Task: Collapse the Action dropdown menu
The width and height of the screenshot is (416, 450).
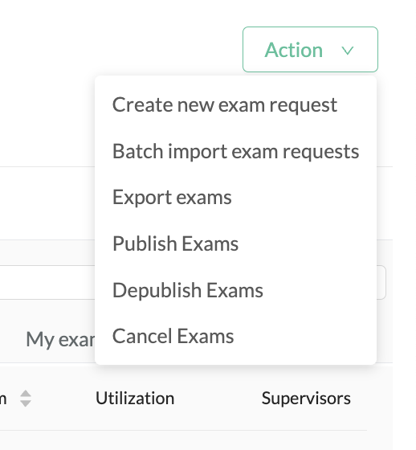Action: [x=310, y=49]
